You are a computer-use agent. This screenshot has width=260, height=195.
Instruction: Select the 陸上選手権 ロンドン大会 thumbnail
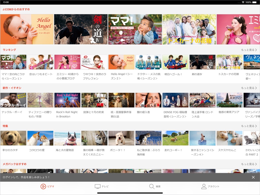(x=203, y=100)
